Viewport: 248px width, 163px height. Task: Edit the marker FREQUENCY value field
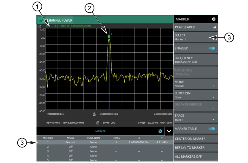195,60
